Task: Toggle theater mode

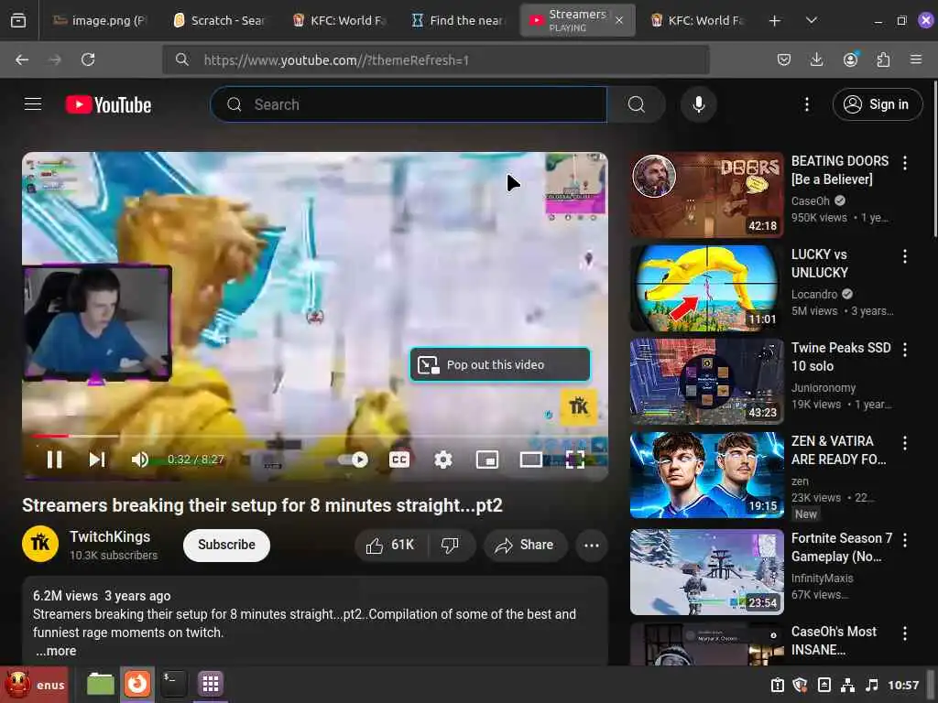Action: [x=530, y=460]
